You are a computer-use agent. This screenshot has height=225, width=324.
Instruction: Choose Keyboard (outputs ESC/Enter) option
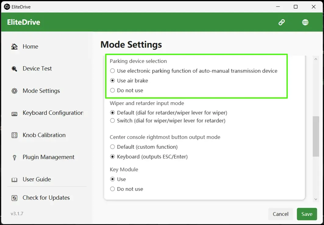pyautogui.click(x=112, y=157)
